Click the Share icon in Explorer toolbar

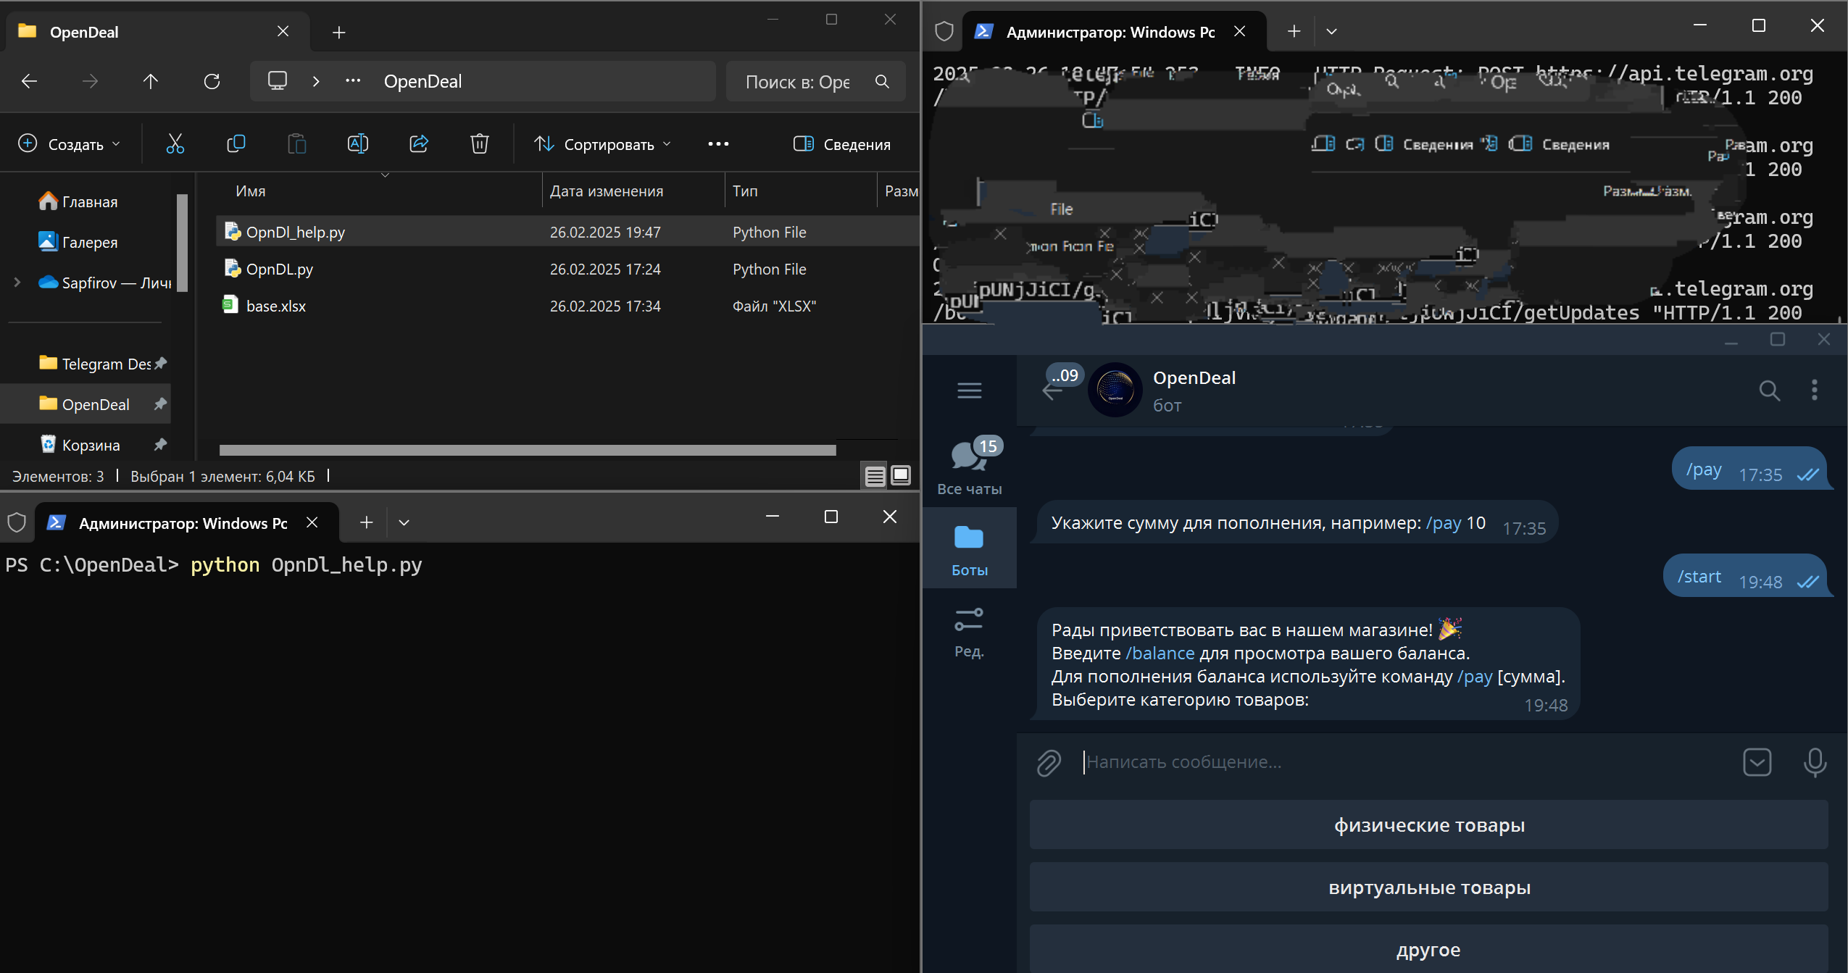pos(419,143)
